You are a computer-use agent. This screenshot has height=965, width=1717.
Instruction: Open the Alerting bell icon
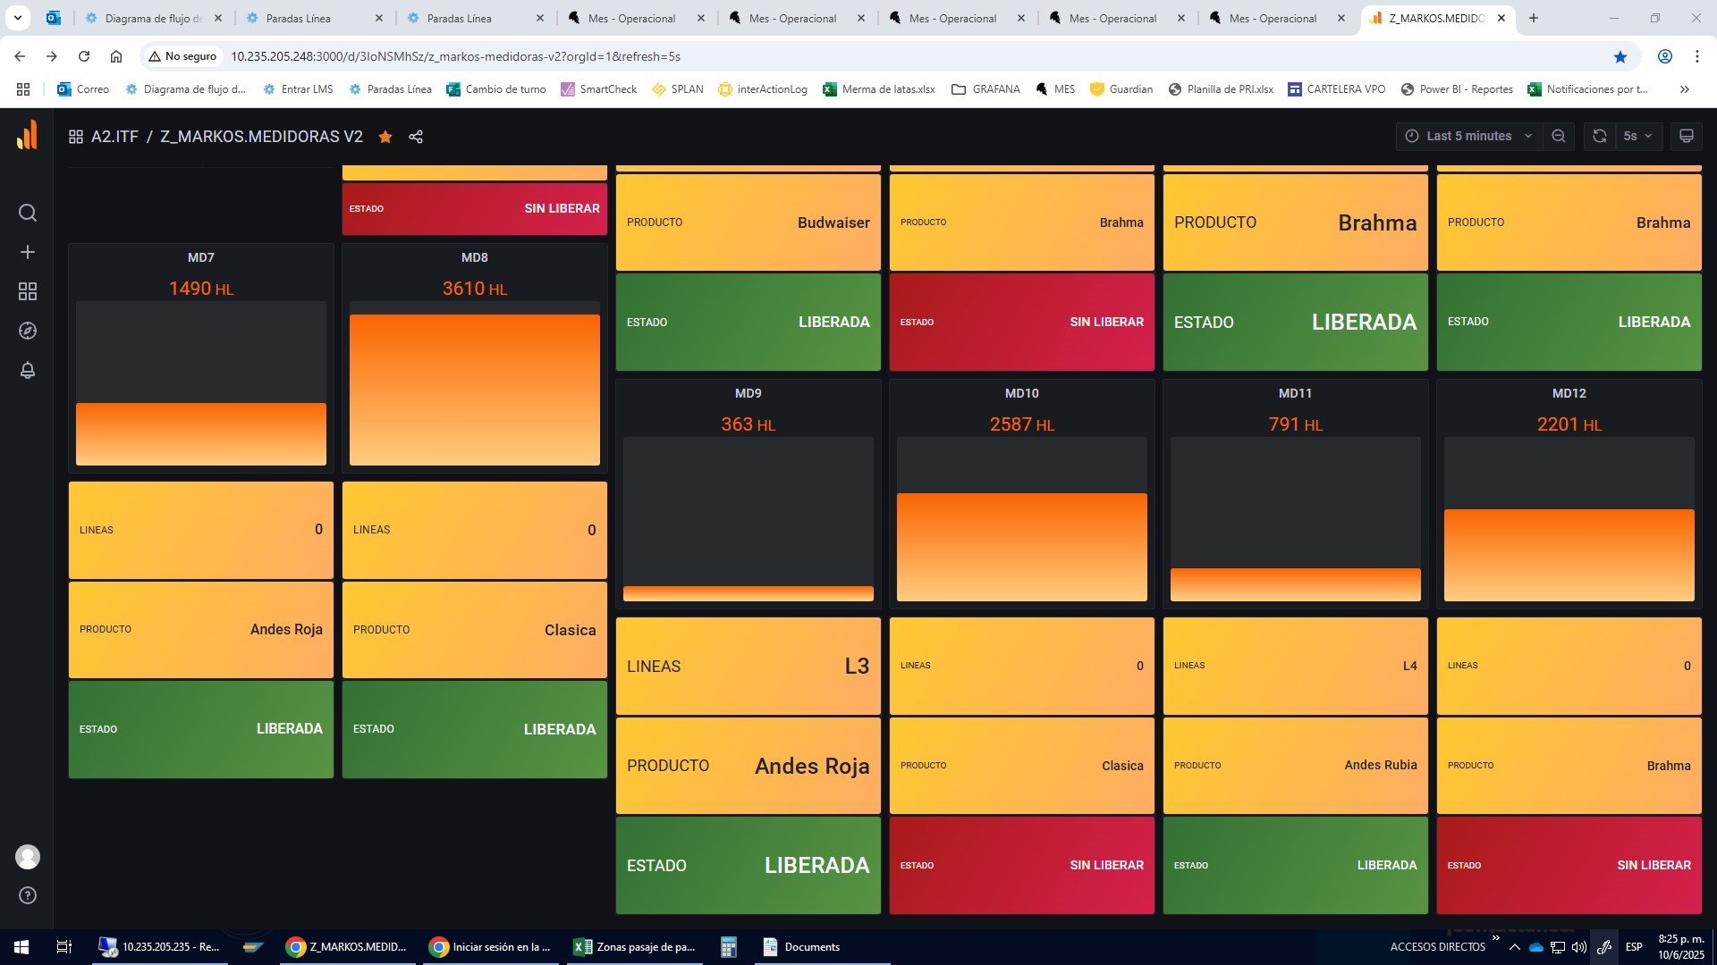click(28, 370)
